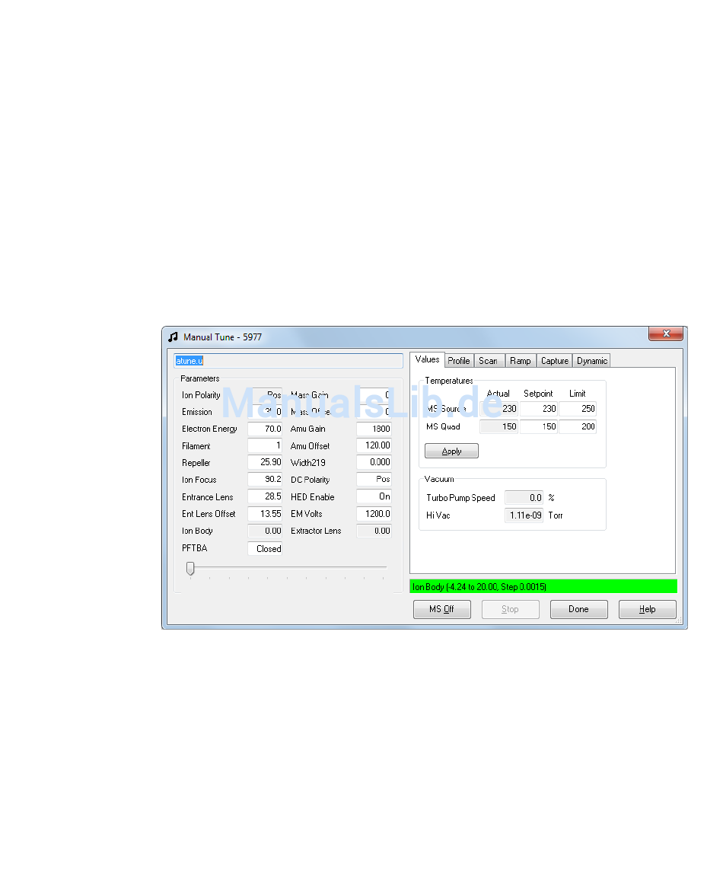Click the MS Quad actual temperature
This screenshot has height=887, width=723.
[498, 426]
